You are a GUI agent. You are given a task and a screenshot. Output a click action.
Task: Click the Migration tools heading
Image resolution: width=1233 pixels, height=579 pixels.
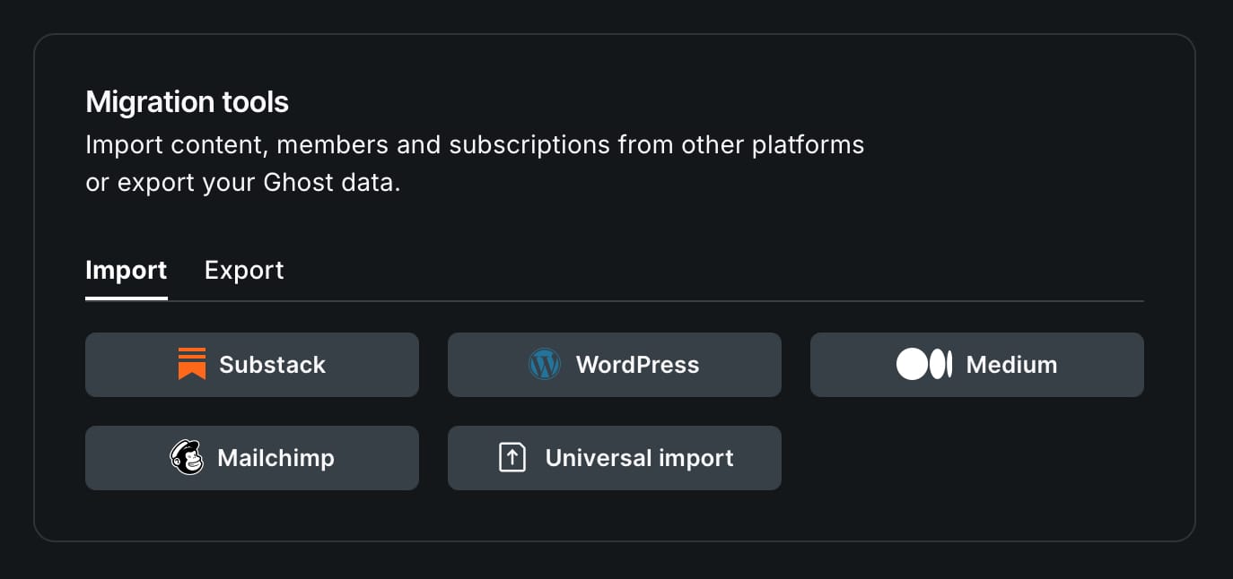pos(187,102)
